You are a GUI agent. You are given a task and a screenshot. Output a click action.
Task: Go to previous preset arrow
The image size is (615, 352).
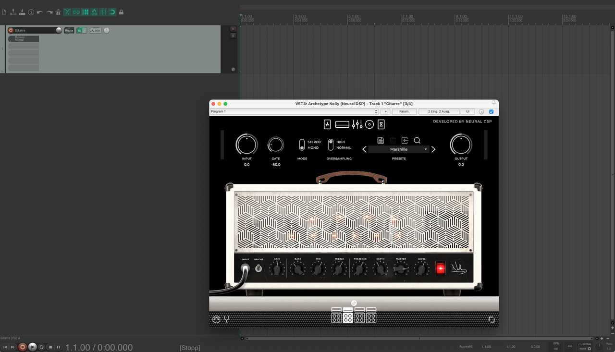[x=364, y=149]
